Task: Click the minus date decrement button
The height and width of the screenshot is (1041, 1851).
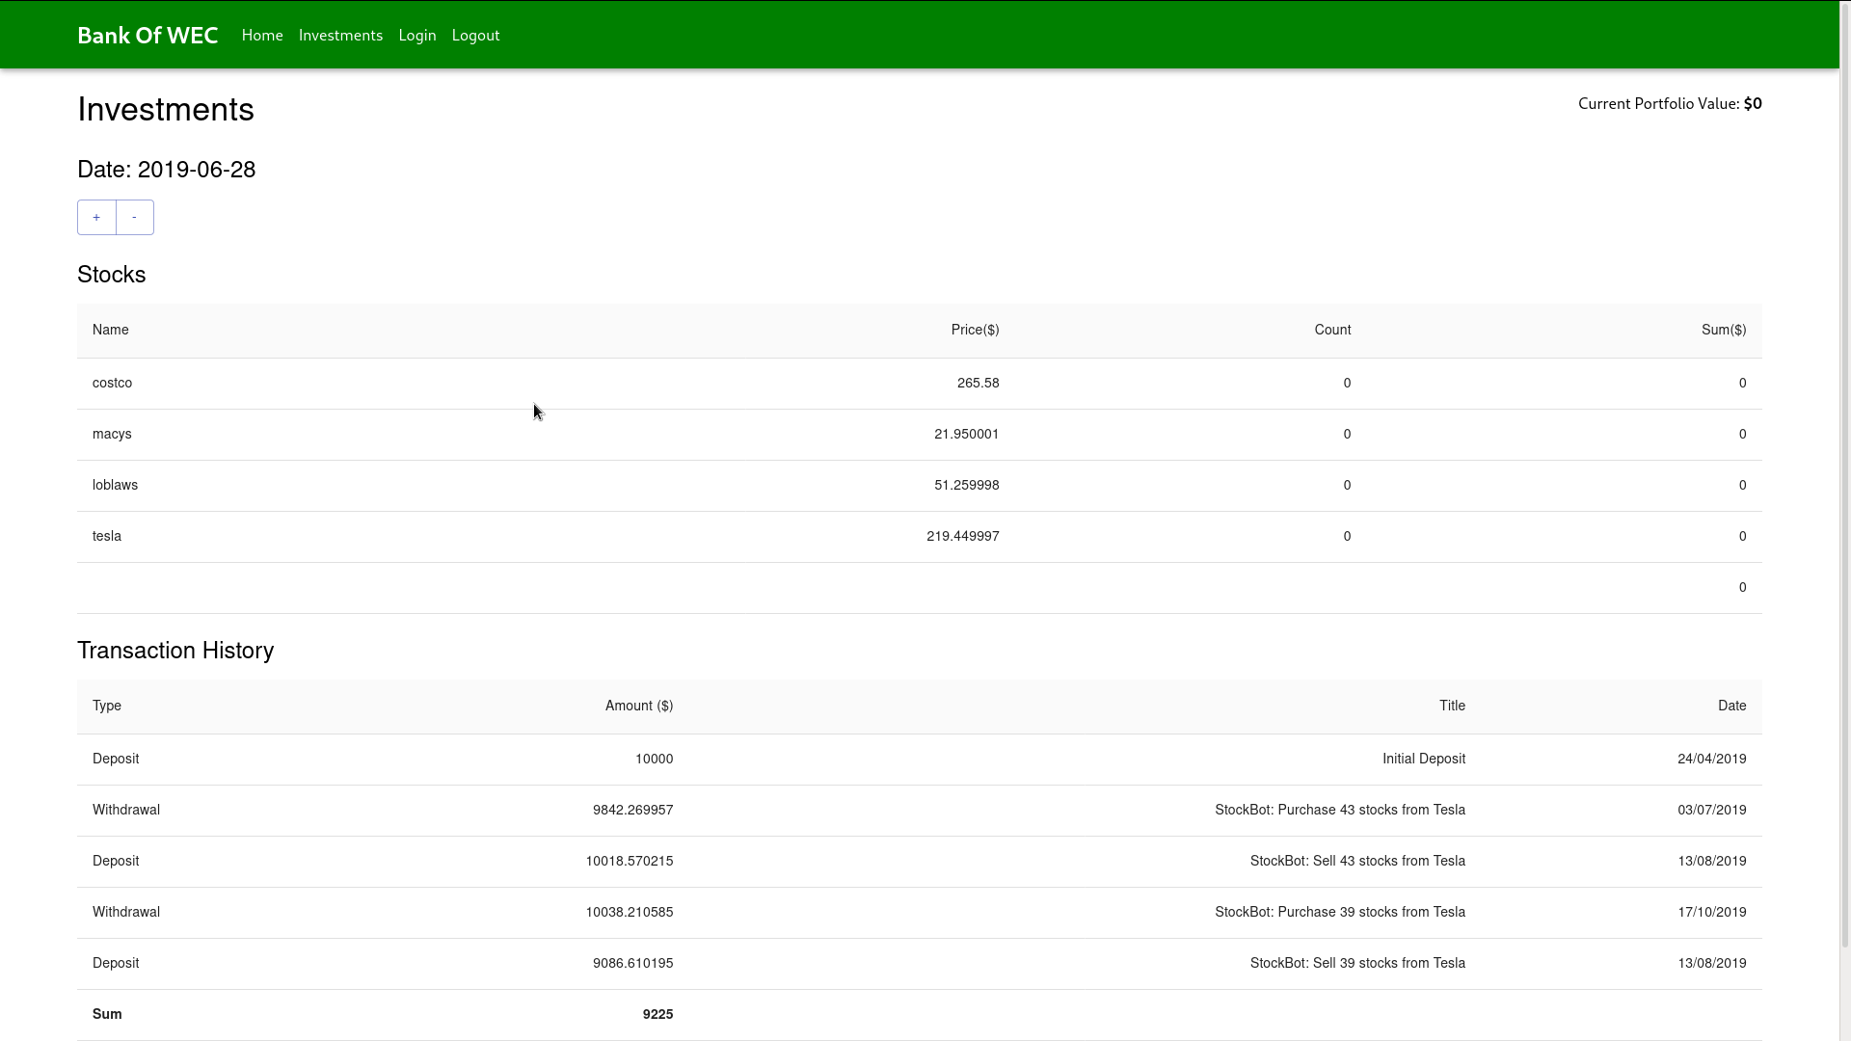Action: click(135, 218)
